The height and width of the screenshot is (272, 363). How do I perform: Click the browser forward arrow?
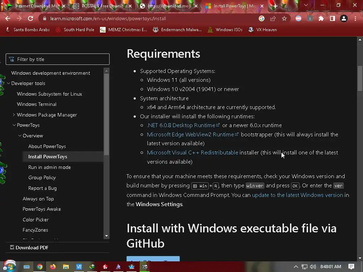[19, 18]
